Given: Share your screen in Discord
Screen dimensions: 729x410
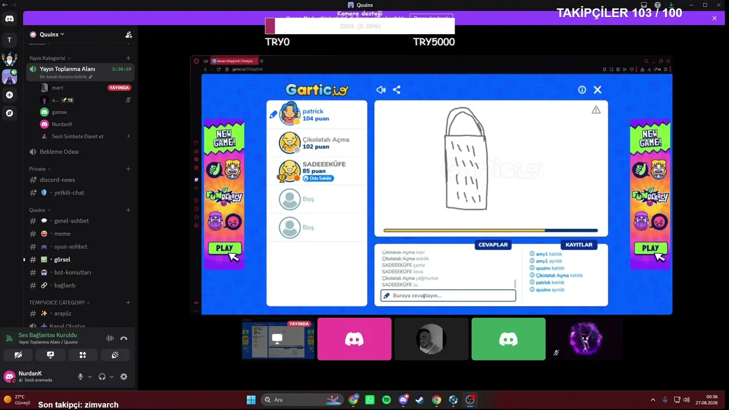Looking at the screenshot, I should pyautogui.click(x=50, y=355).
